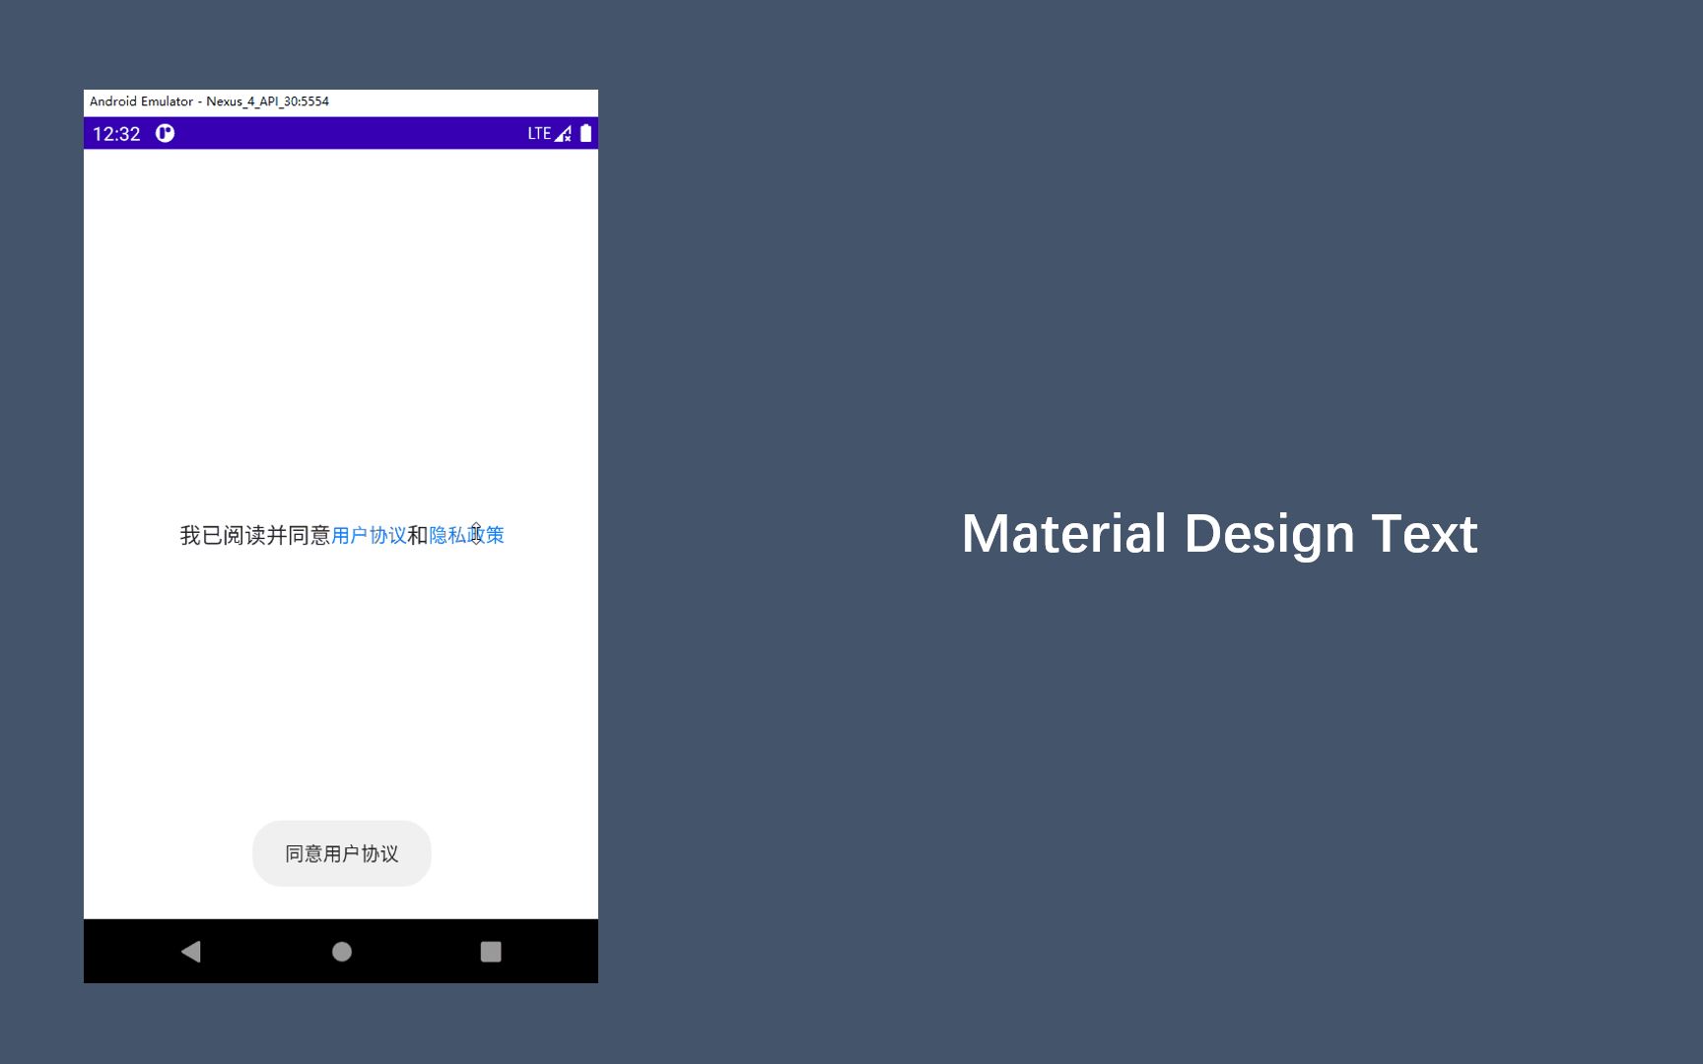Select the Nexus_4_API_30:5554 device label
This screenshot has height=1064, width=1703.
pos(268,101)
